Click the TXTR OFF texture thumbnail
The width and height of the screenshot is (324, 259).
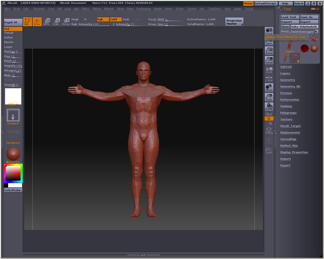click(x=13, y=135)
